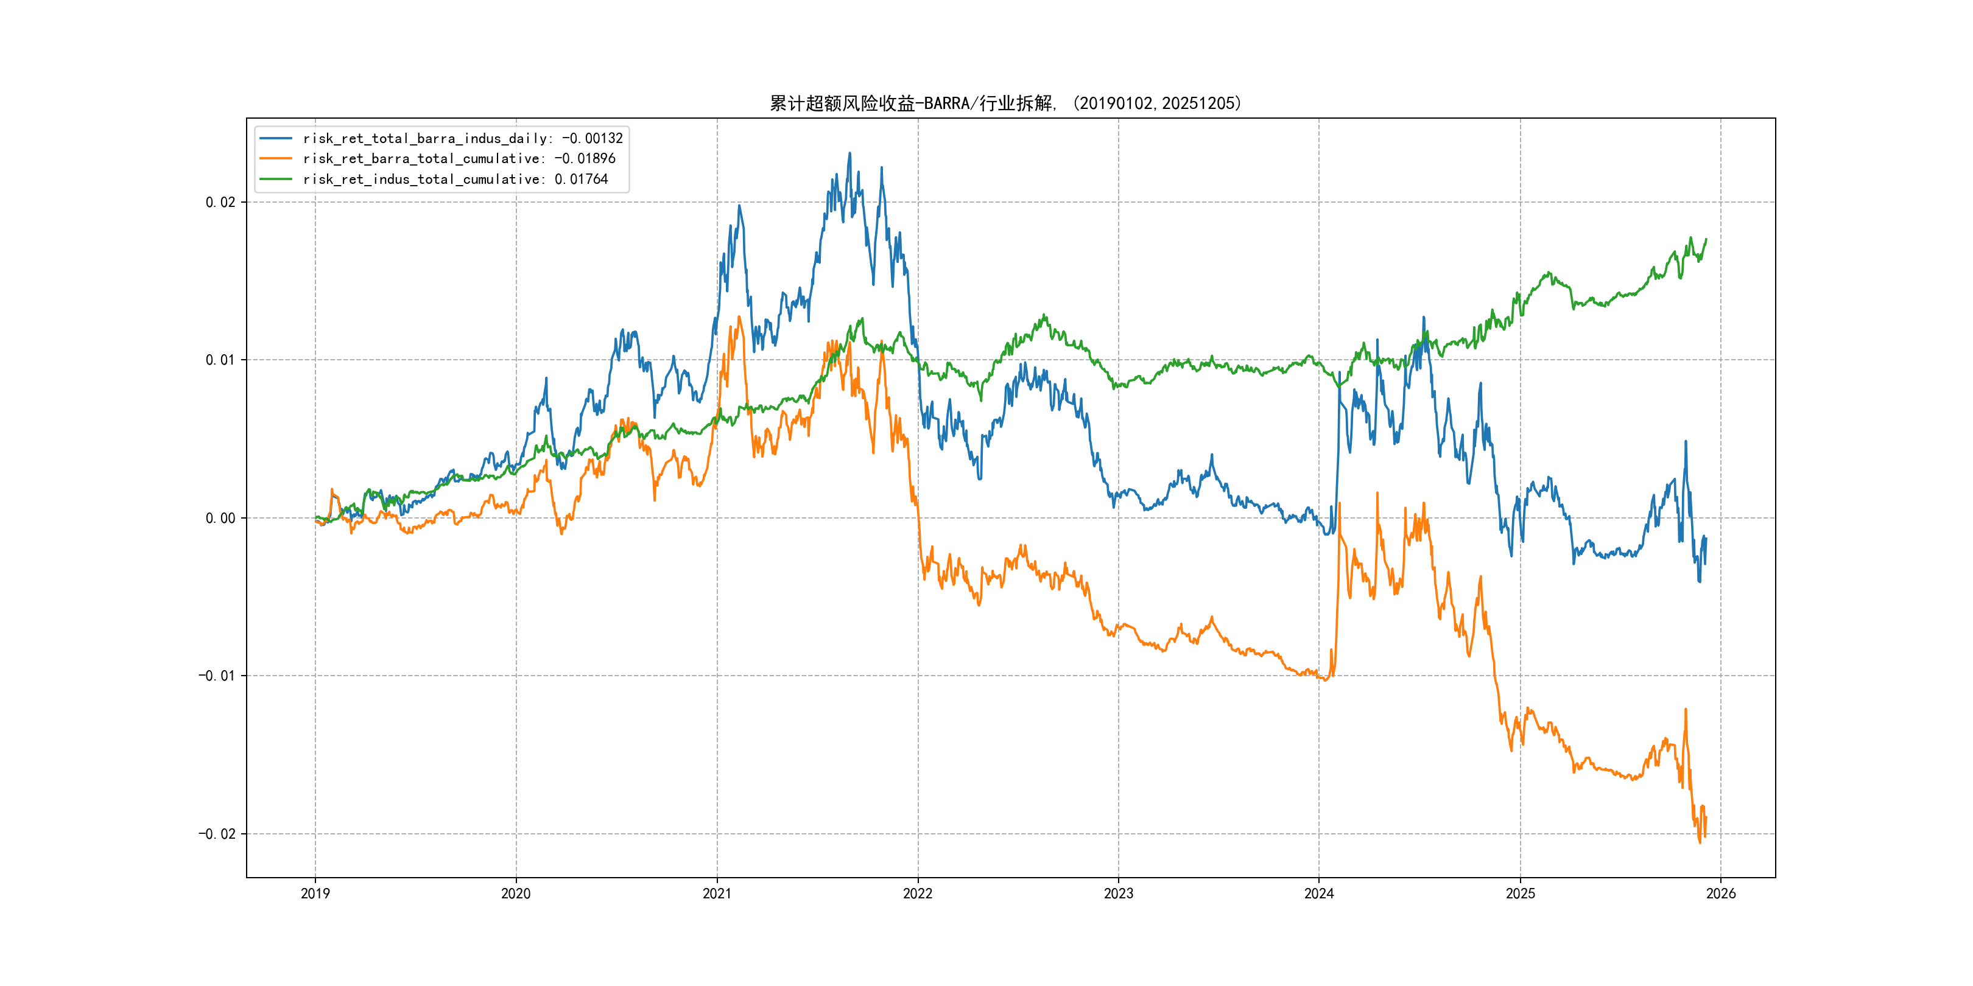Click the 2019 x-axis tick label
This screenshot has height=986, width=1973.
click(x=315, y=893)
